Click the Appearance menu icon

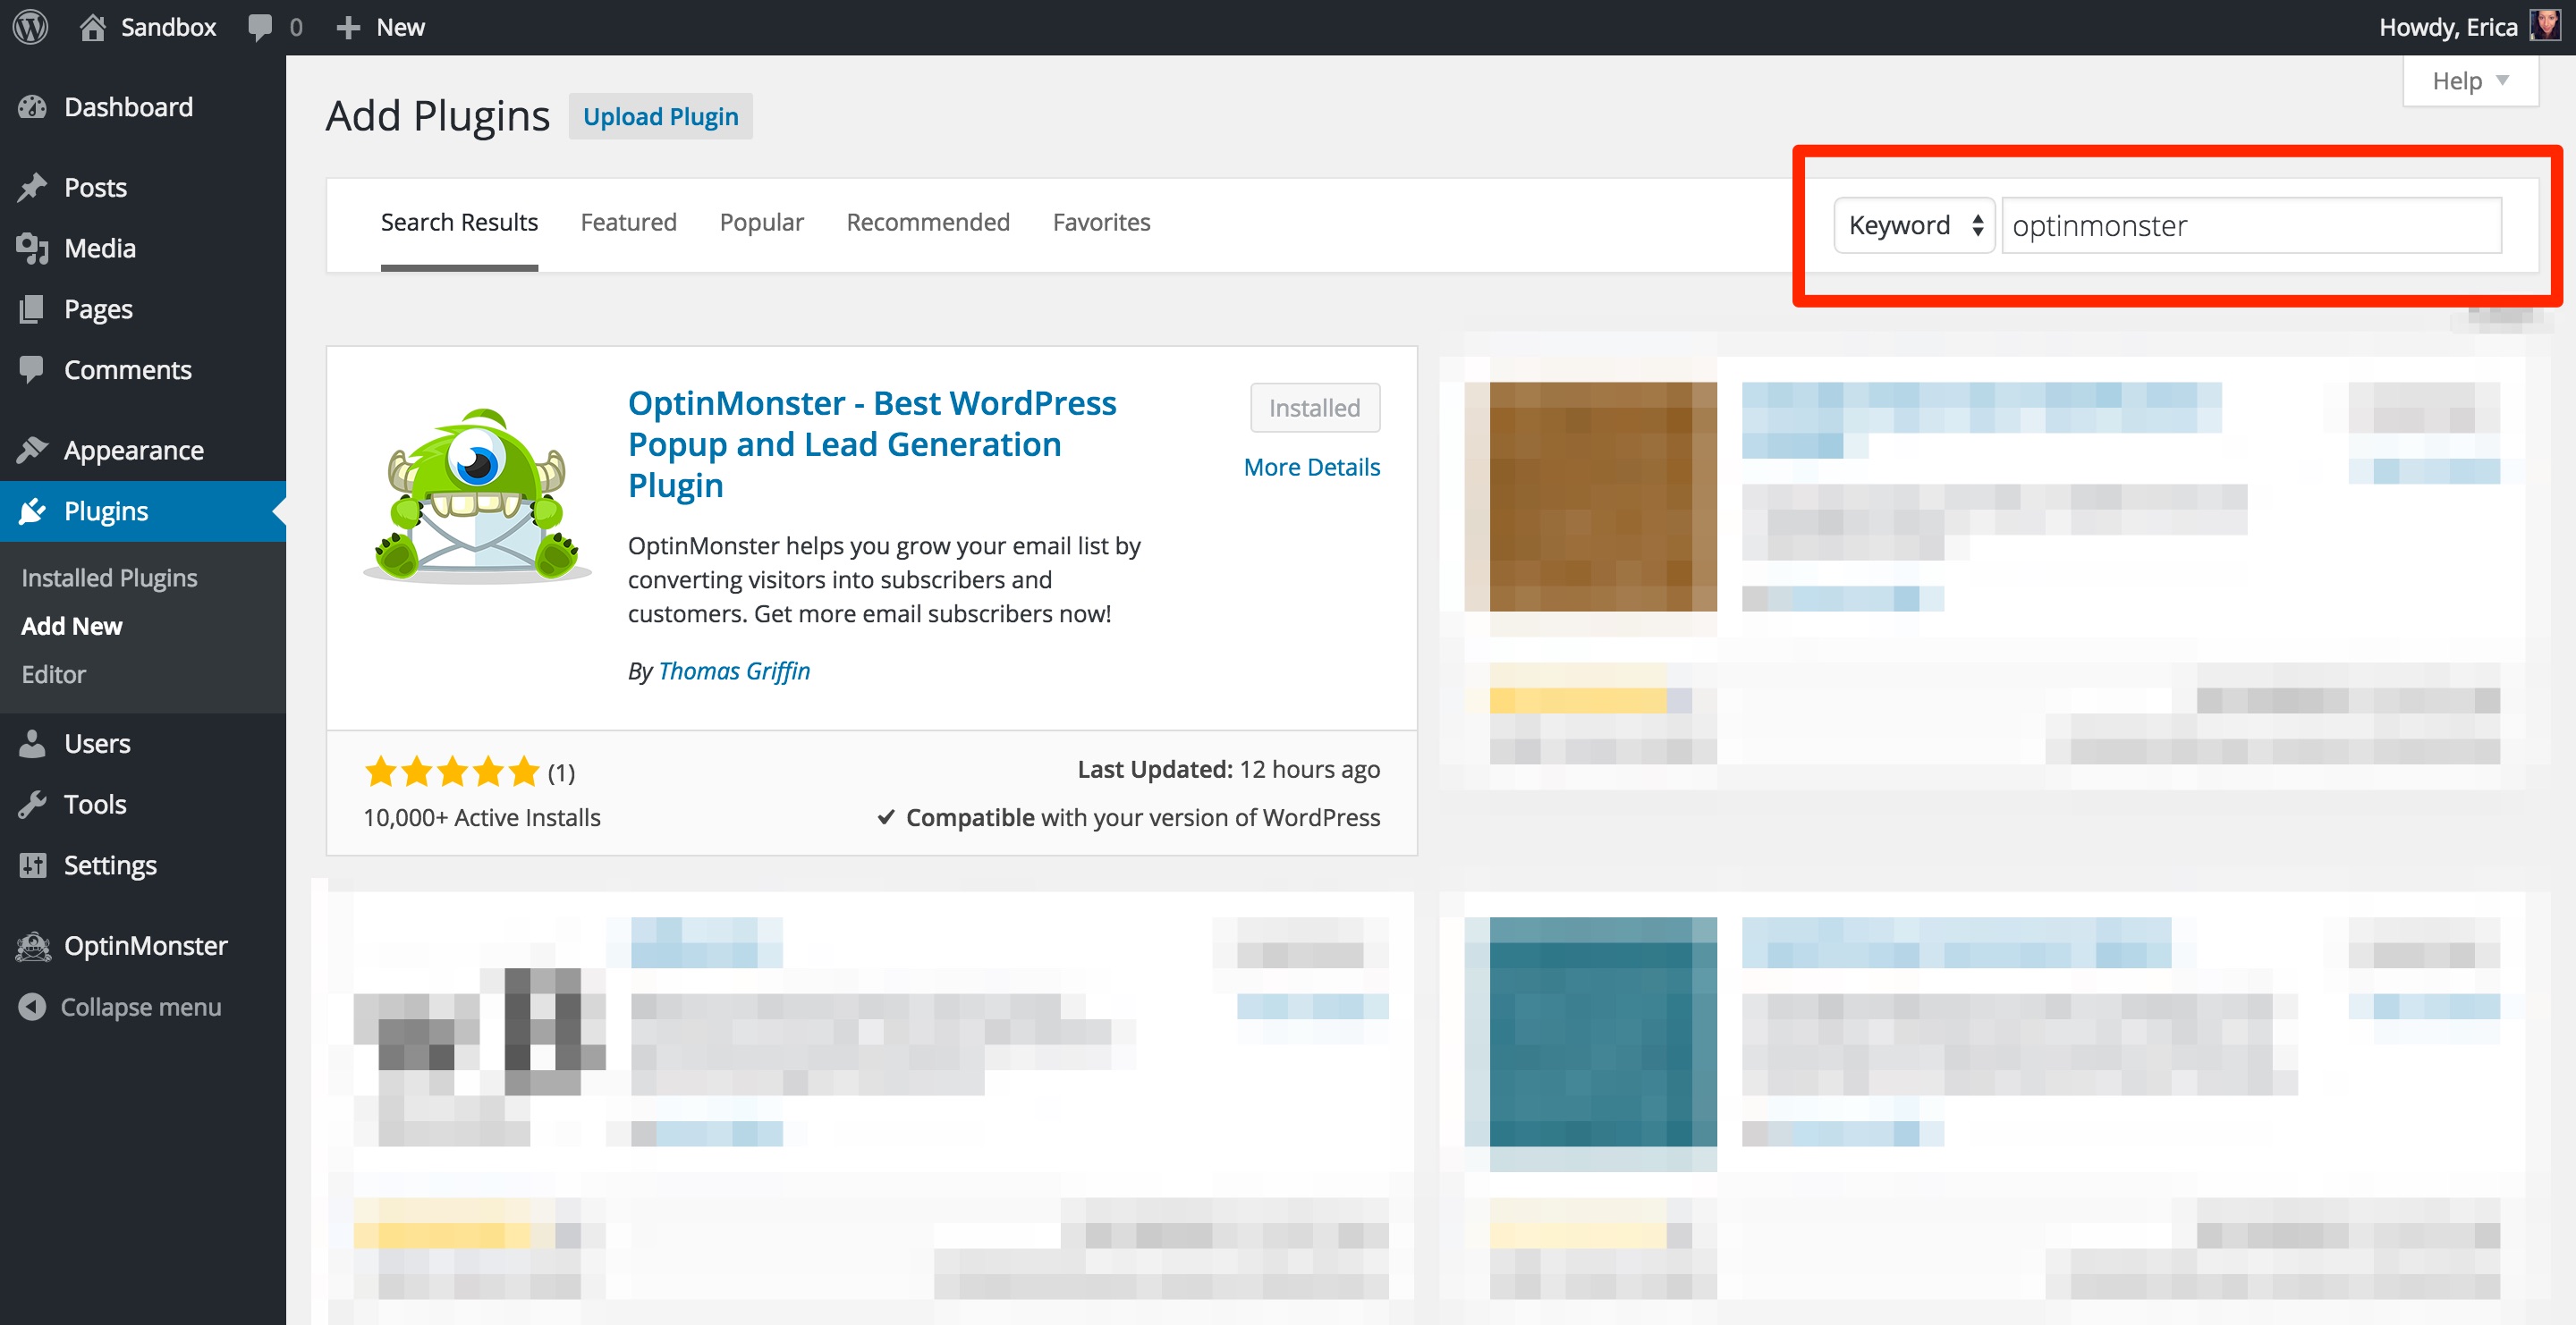coord(32,450)
